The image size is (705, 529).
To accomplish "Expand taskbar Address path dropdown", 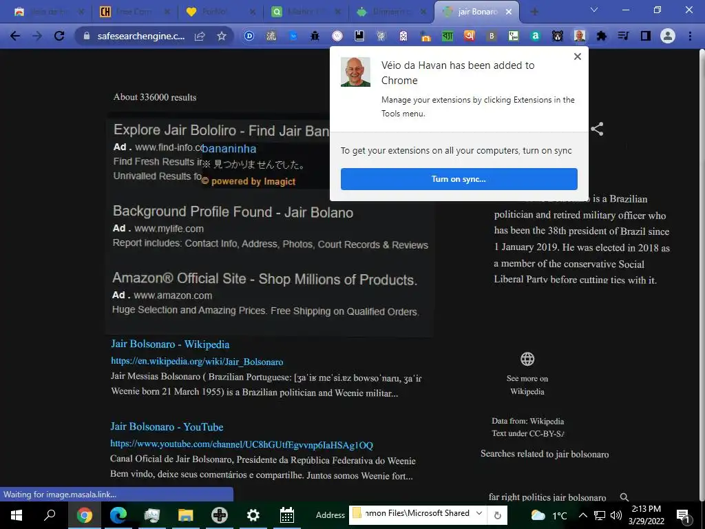I will 479,513.
